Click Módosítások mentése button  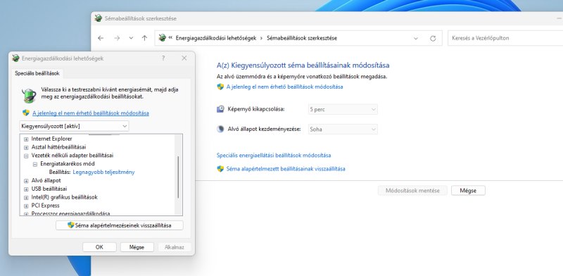[412, 191]
